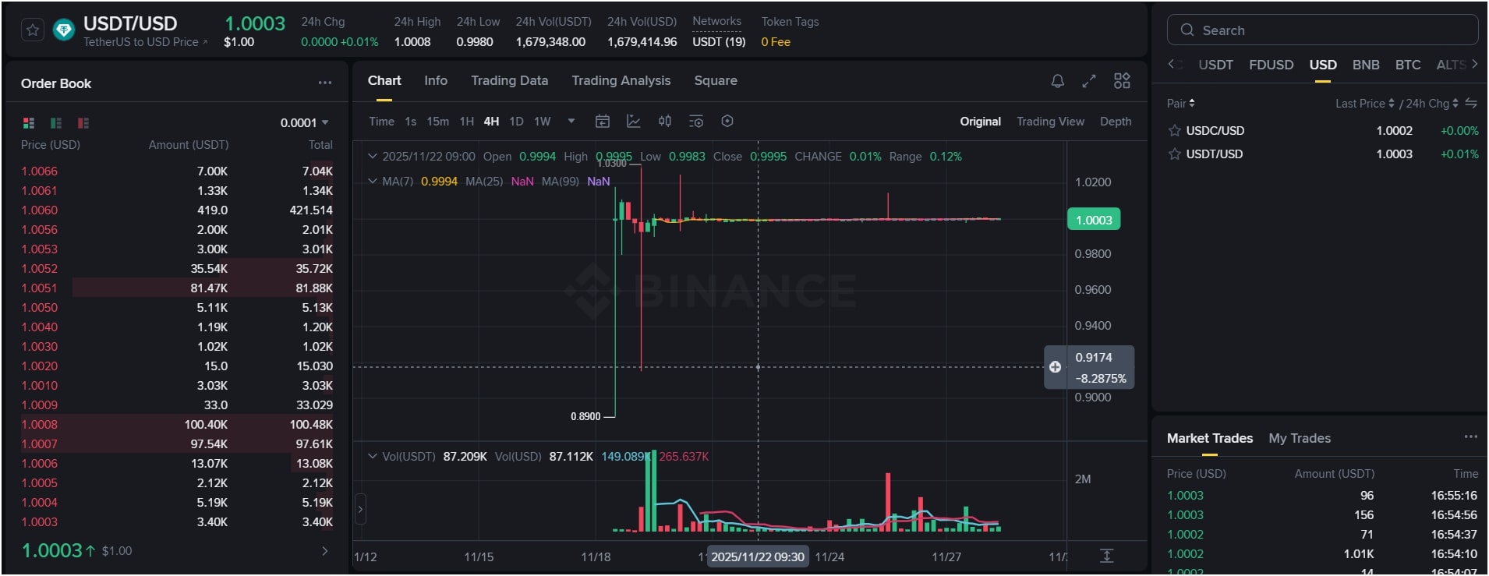
Task: Open price alert bell icon
Action: [x=1057, y=81]
